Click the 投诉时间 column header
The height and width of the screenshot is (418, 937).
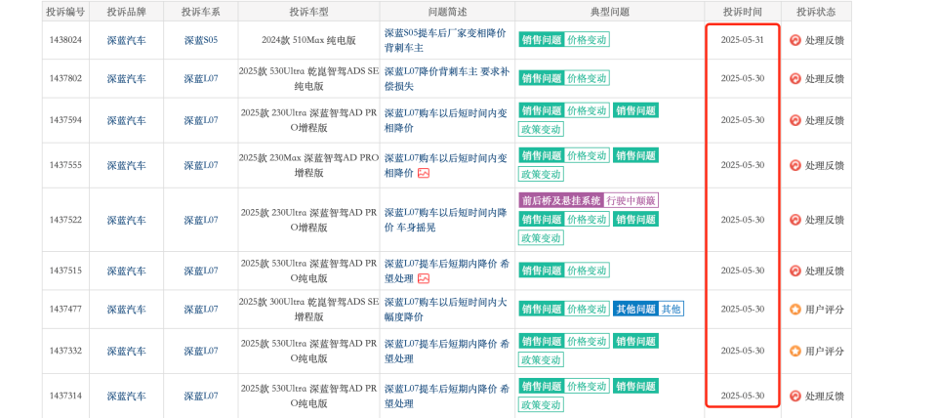tap(743, 12)
